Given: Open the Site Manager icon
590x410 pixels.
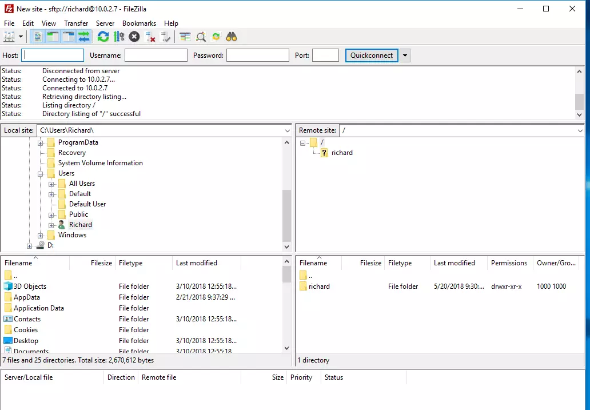Looking at the screenshot, I should point(9,37).
